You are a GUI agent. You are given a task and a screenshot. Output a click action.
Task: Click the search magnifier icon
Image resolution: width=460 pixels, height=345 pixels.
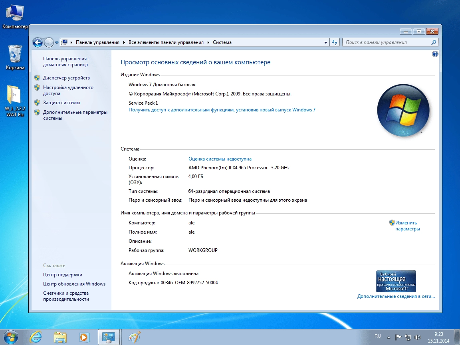click(x=434, y=42)
